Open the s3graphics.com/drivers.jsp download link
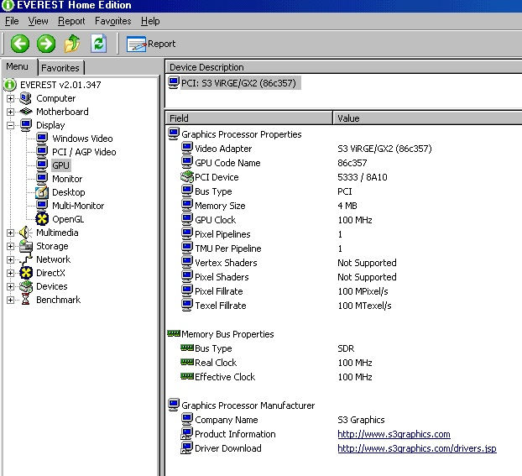The width and height of the screenshot is (522, 476). point(417,448)
